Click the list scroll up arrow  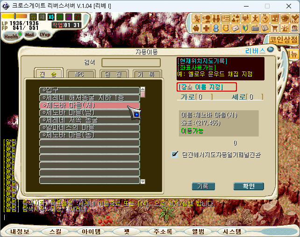pyautogui.click(x=143, y=89)
